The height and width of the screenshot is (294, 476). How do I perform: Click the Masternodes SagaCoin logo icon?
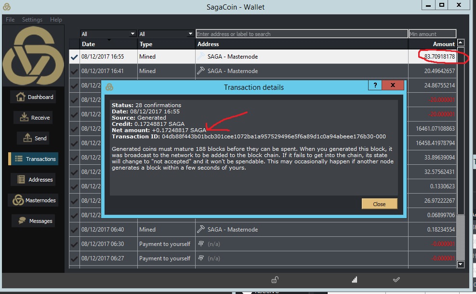click(18, 200)
